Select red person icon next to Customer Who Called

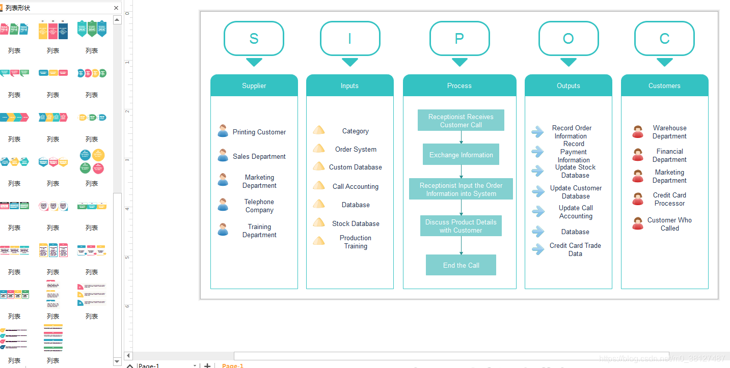coord(638,223)
